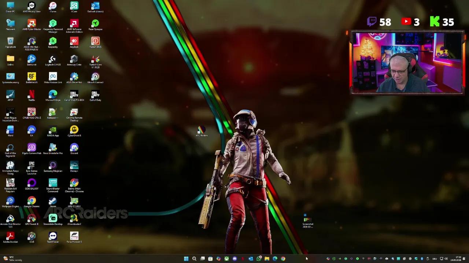The image size is (469, 263).
Task: Select the GOG GALAXY desktop icon
Action: pyautogui.click(x=32, y=184)
